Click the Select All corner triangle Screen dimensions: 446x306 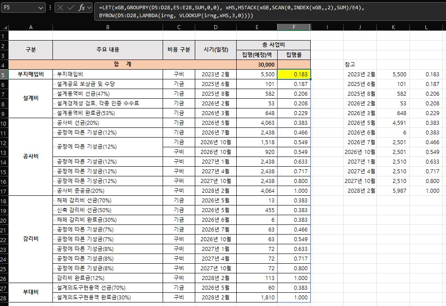click(x=4, y=27)
